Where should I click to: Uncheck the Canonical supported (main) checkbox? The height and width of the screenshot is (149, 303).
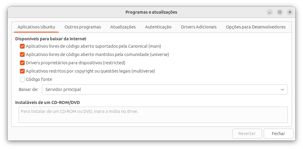pos(22,46)
